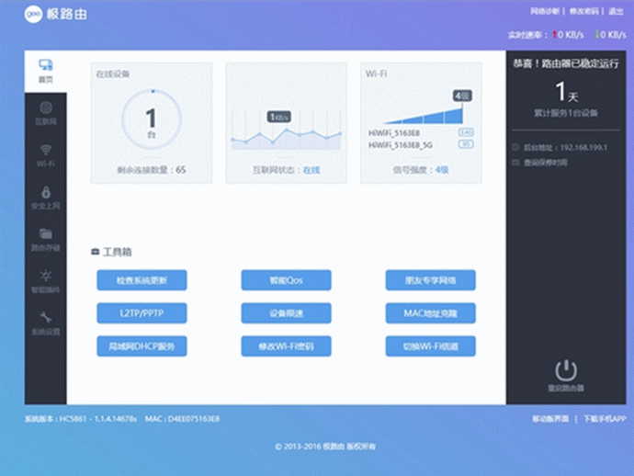The image size is (634, 476).
Task: Click the MAC地址克隆 button
Action: pos(430,313)
